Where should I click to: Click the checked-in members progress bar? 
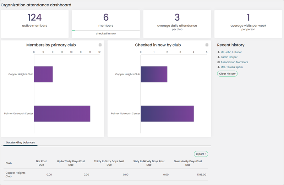coord(106,31)
